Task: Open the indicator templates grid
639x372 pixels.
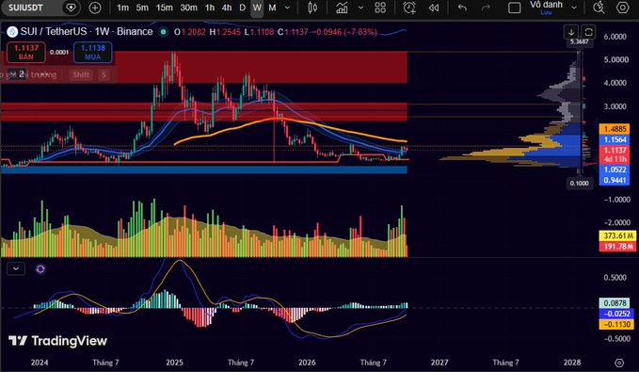Action: click(380, 8)
